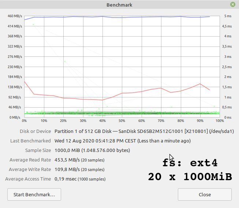The width and height of the screenshot is (239, 208).
Task: Click the 460 MB/s y-axis label
Action: [15, 16]
